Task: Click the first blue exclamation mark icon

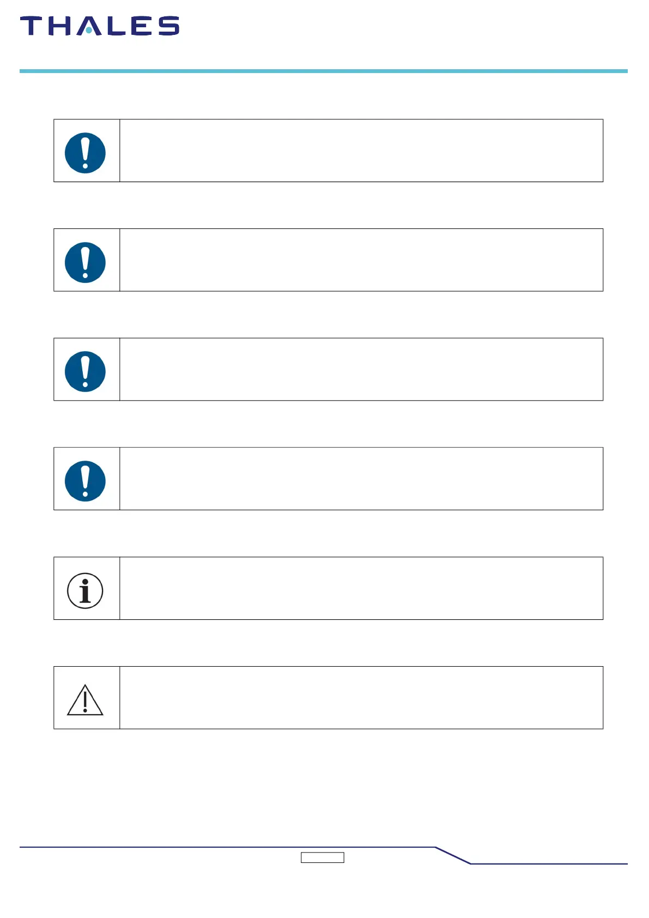Action: point(85,153)
